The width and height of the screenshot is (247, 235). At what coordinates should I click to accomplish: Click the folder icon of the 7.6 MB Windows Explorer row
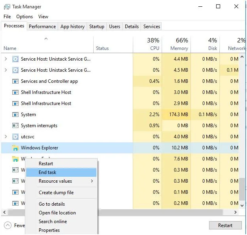click(x=15, y=159)
